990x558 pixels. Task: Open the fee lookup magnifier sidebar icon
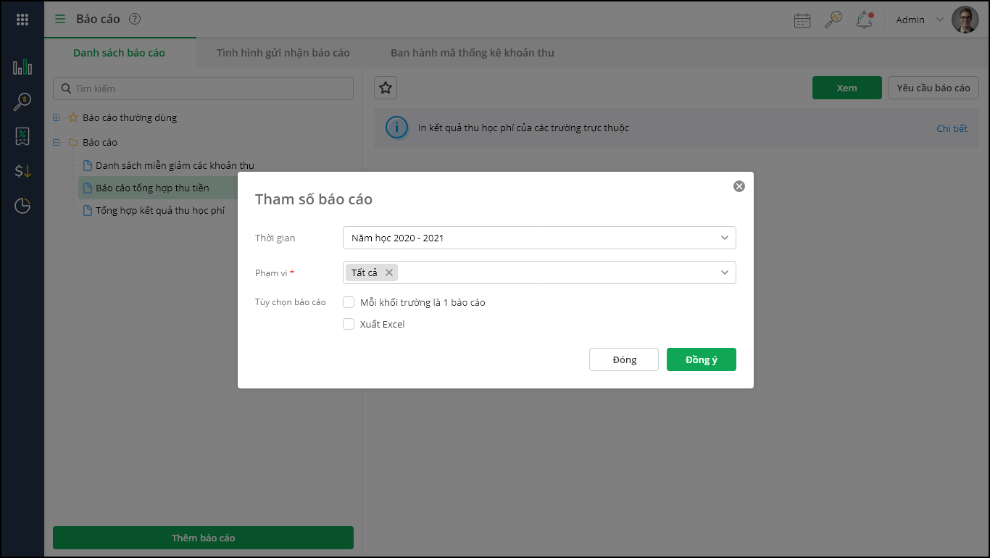[22, 101]
